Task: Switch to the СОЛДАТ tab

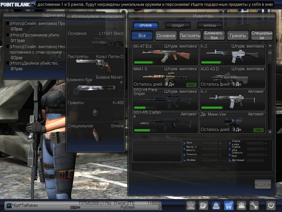Action: 178,25
